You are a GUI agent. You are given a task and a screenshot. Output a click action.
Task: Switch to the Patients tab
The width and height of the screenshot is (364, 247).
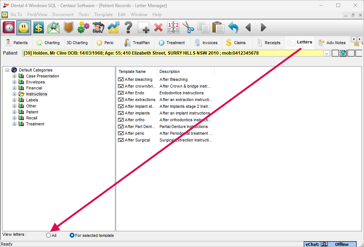tap(17, 43)
